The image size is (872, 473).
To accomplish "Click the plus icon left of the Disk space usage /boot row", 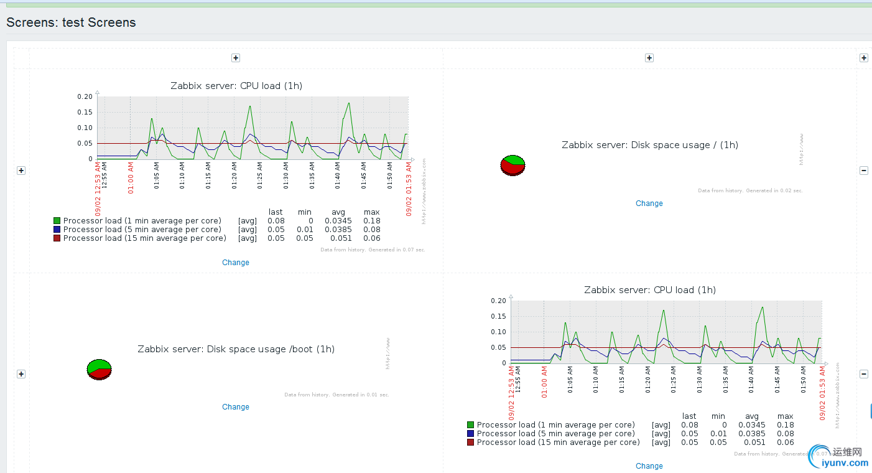I will 21,374.
